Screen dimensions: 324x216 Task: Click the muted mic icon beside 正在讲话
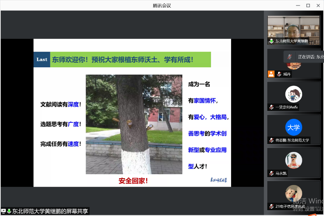290,57
